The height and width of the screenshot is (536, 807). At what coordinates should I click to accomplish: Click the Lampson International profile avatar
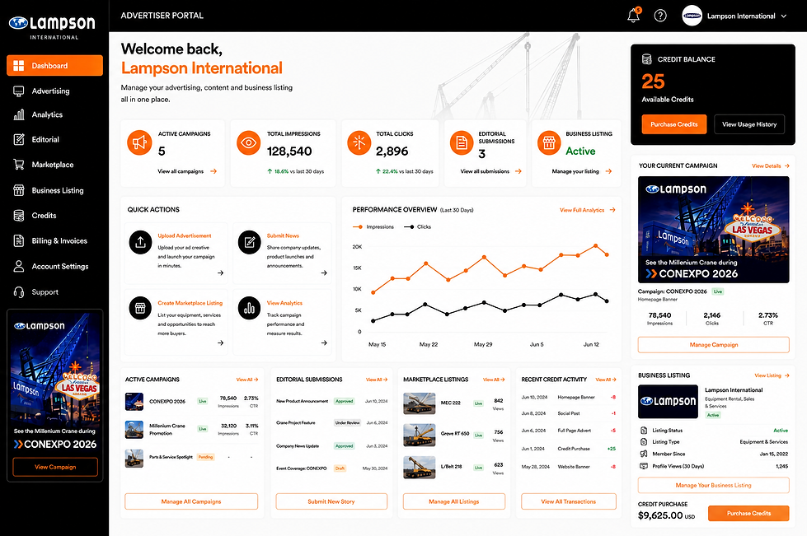(x=692, y=16)
